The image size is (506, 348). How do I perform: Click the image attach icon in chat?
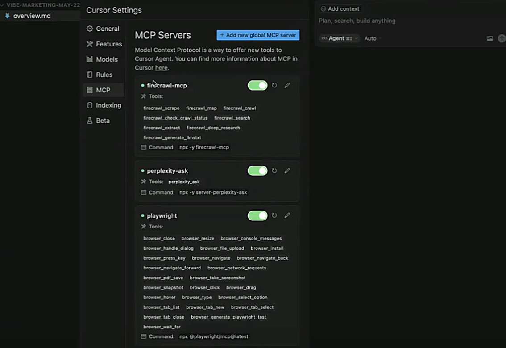[489, 38]
